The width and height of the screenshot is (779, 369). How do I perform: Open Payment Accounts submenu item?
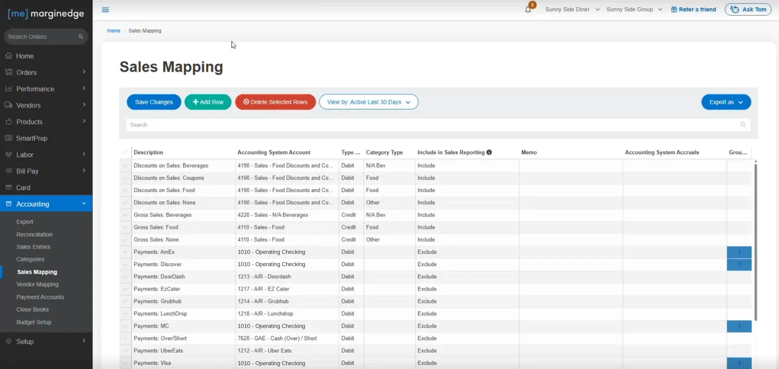click(x=40, y=297)
